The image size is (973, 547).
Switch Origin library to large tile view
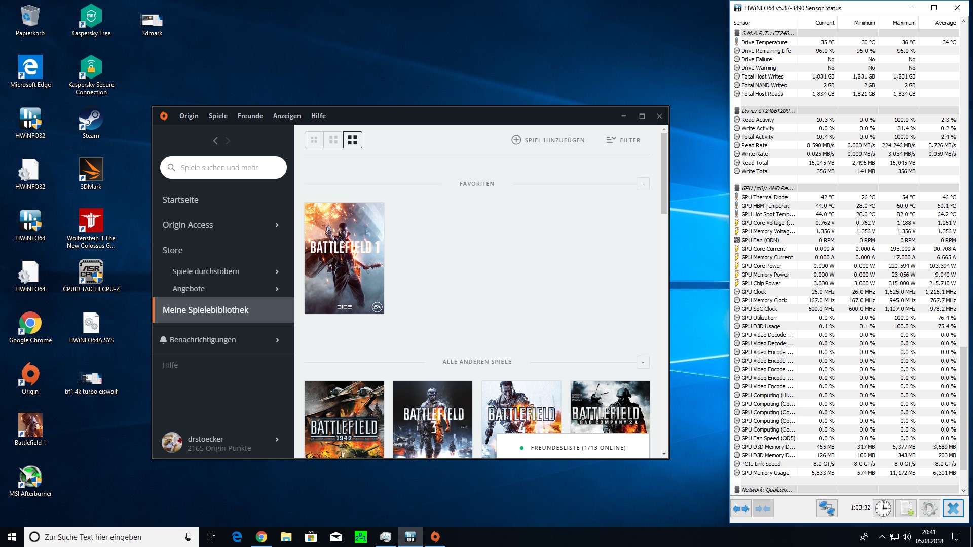tap(353, 140)
